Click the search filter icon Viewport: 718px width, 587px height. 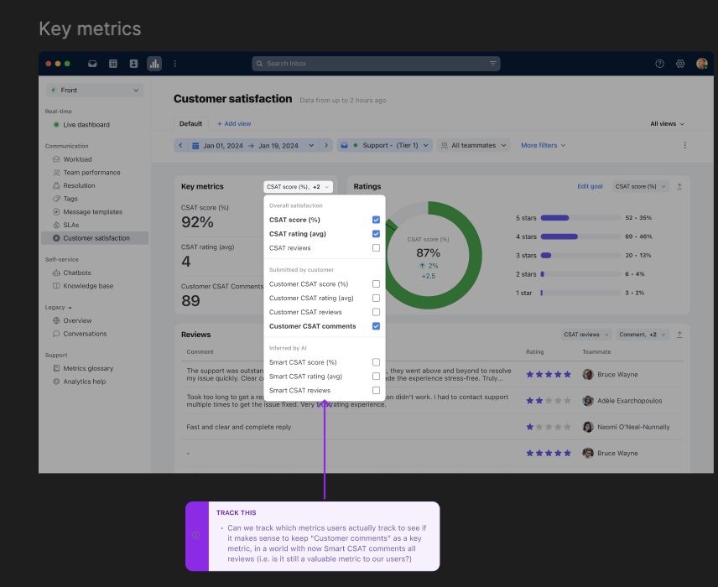point(492,64)
